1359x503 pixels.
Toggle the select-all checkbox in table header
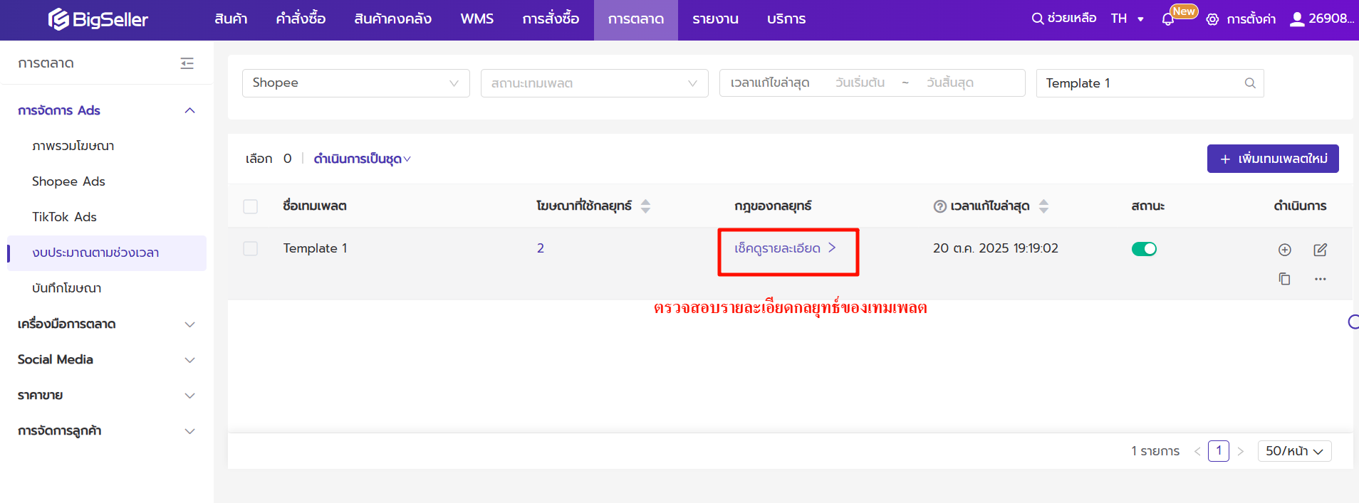click(250, 206)
